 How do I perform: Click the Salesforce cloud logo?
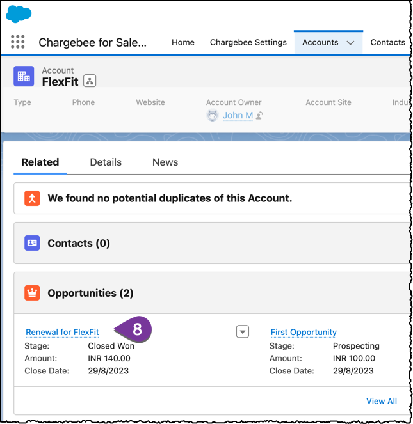[x=19, y=13]
